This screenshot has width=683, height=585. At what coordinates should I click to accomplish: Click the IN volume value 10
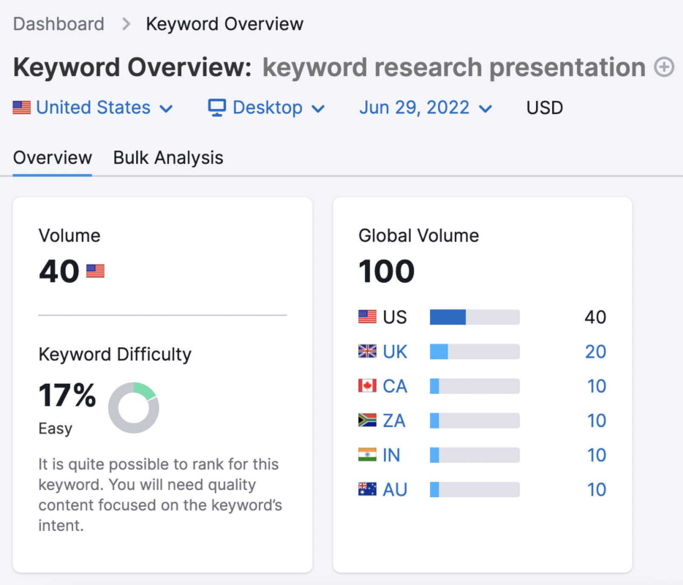(x=596, y=455)
